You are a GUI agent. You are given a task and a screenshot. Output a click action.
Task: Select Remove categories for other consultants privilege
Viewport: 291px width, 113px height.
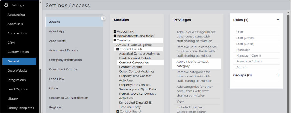click(194, 76)
